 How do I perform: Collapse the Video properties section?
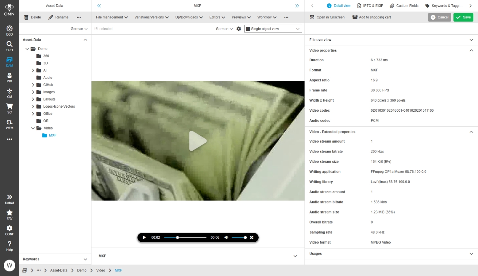tap(471, 50)
